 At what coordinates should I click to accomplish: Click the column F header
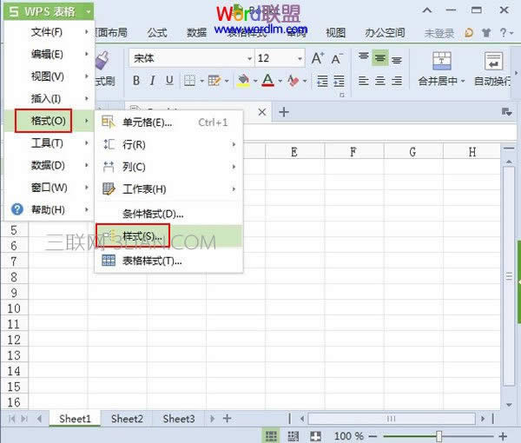(353, 152)
